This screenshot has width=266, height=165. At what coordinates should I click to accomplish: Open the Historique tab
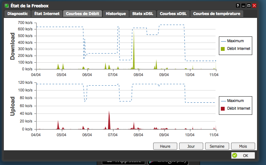tap(116, 14)
